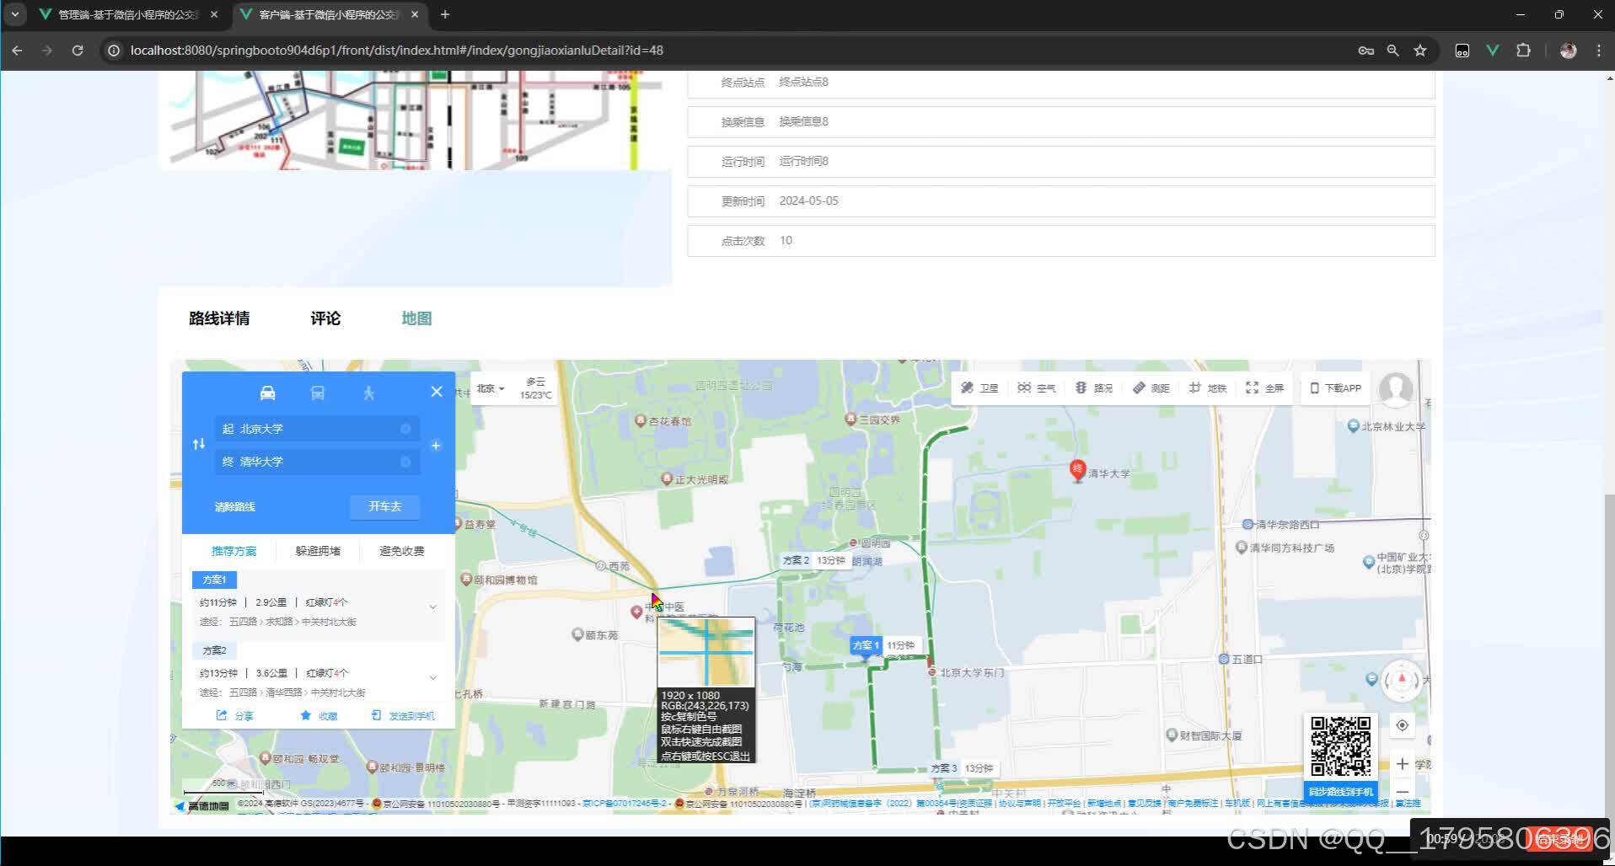Select the walking route mode icon
Viewport: 1615px width, 866px height.
coord(368,393)
